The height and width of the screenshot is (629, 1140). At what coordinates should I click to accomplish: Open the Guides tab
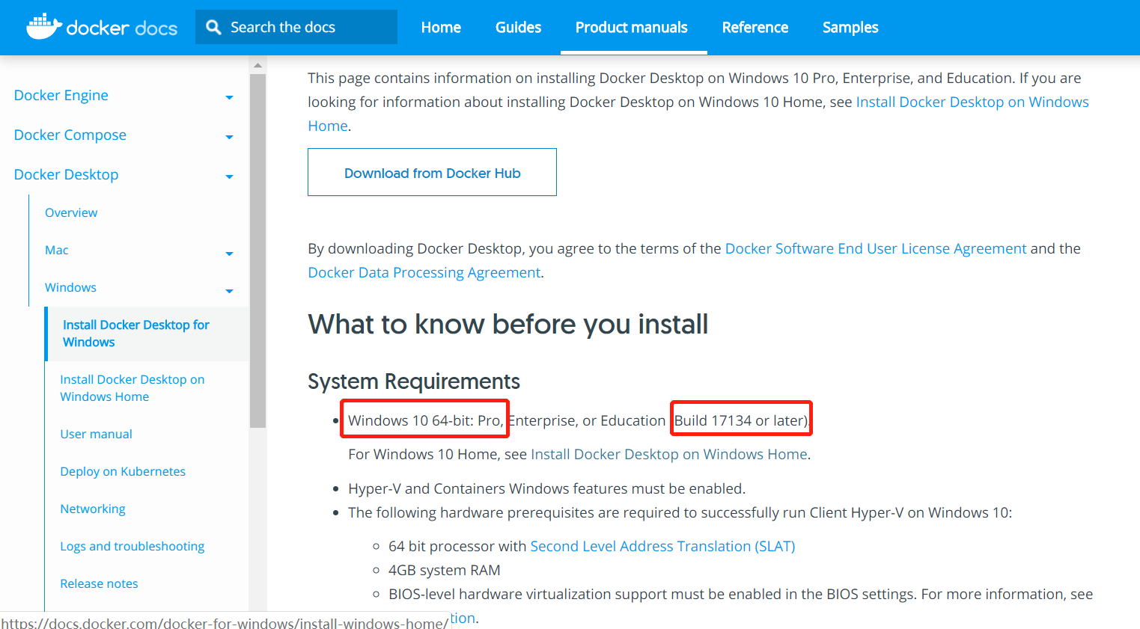pos(518,28)
